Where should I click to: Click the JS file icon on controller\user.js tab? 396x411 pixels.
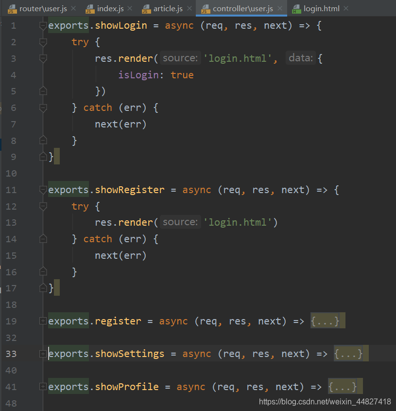(x=206, y=9)
